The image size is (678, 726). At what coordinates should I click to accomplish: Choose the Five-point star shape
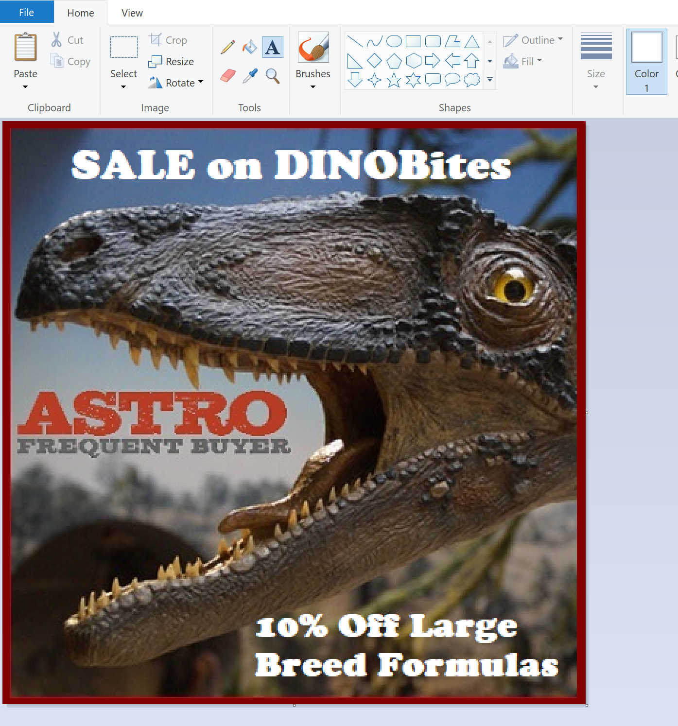pyautogui.click(x=394, y=80)
